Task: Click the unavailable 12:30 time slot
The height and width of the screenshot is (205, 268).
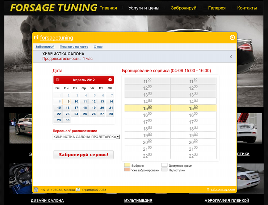Action: coord(193,88)
